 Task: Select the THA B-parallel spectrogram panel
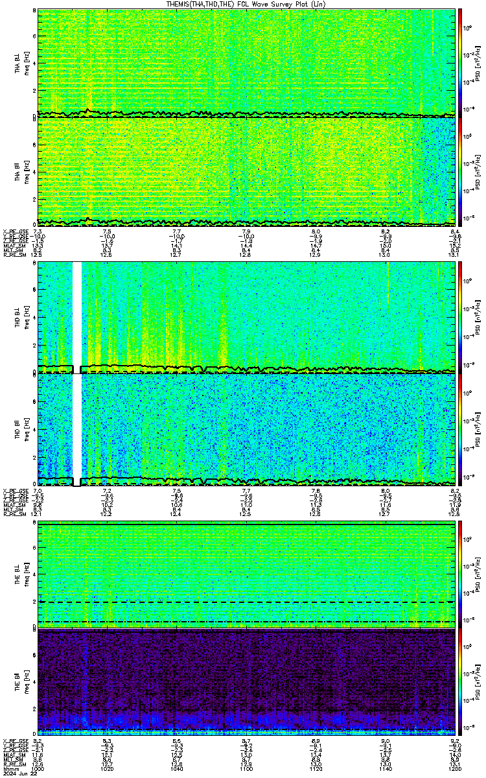[x=246, y=172]
